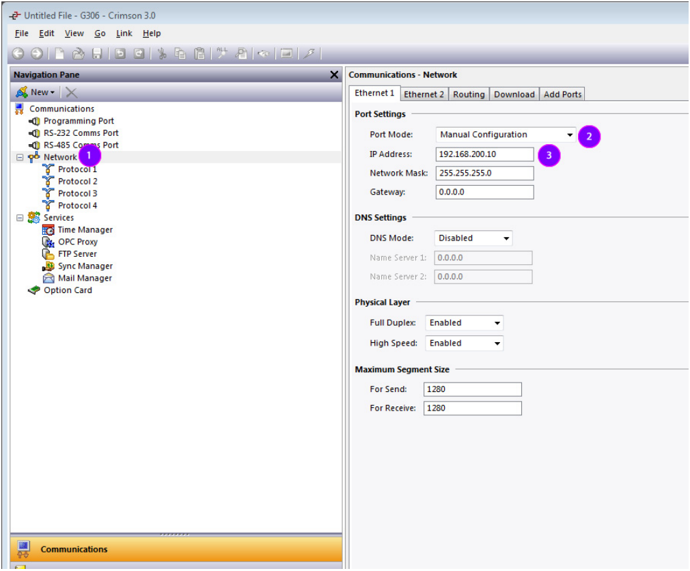Click the For Receive segment size field
Screen dimensions: 690x571
click(x=473, y=408)
